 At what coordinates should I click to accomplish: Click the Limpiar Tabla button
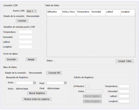(125, 61)
